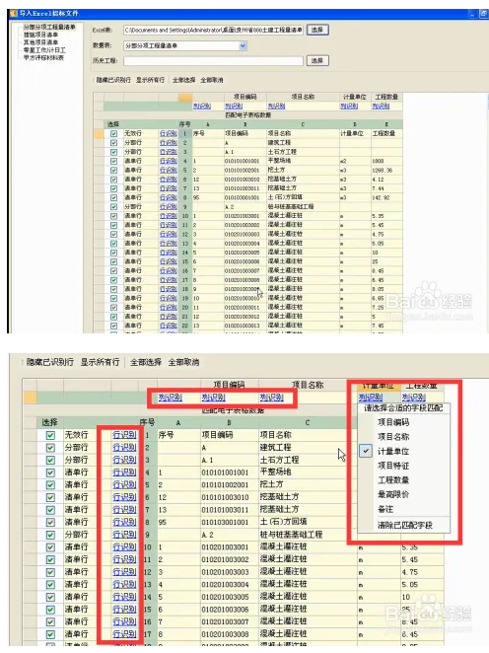Select 措施项目清单 in the left tree
489x653 pixels.
pos(40,35)
